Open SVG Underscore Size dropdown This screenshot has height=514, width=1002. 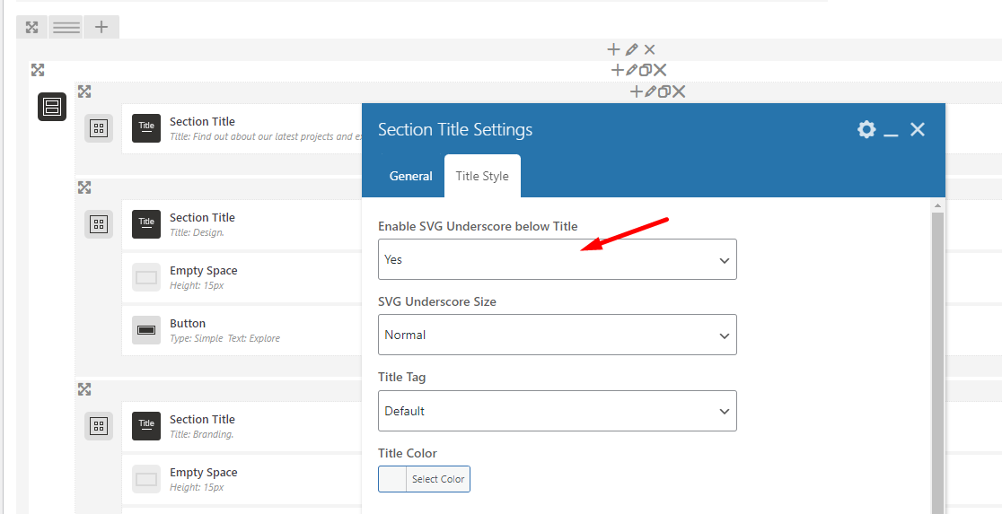point(558,335)
